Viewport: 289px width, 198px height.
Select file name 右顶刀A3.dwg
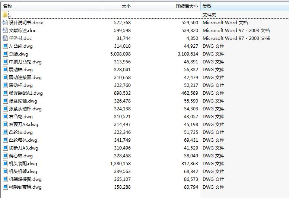[x=23, y=125]
